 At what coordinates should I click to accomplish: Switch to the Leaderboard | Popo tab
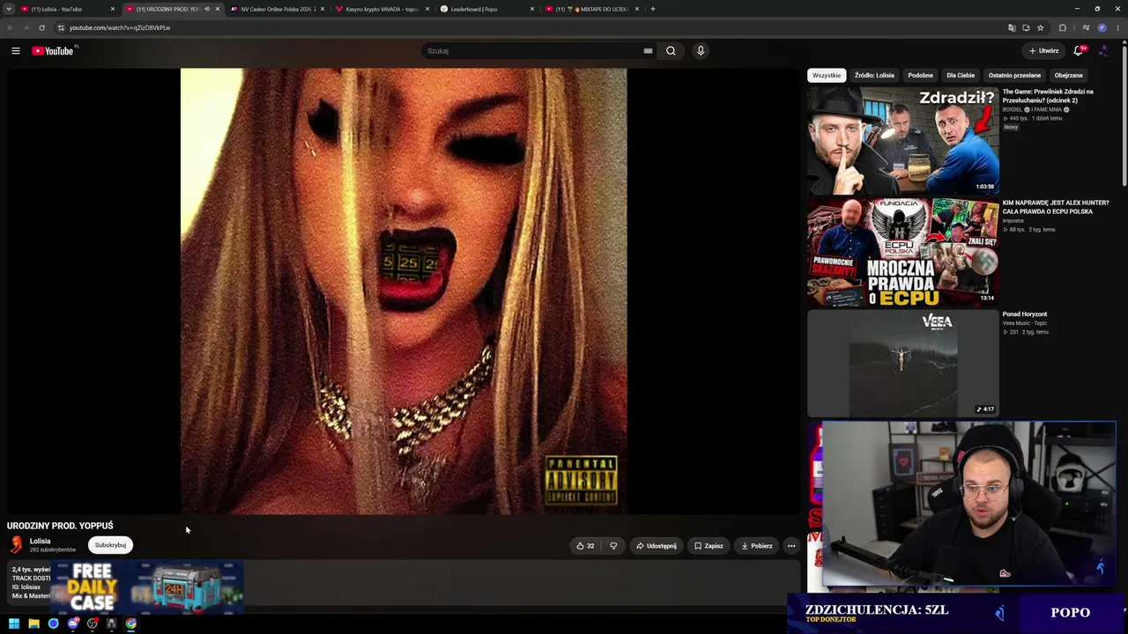tap(487, 9)
